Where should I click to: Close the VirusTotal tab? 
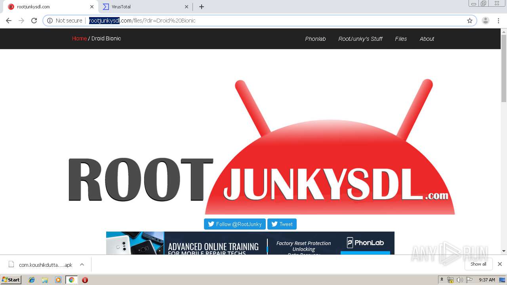point(187,7)
